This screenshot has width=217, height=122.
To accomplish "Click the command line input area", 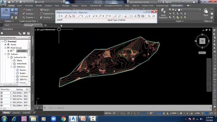I will (126, 108).
